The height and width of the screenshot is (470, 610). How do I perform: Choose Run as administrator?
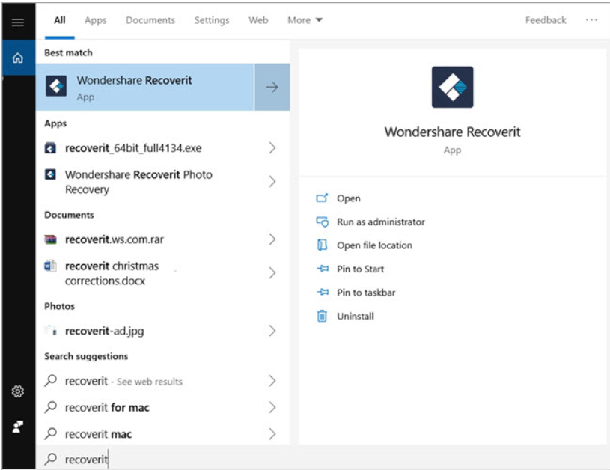(x=381, y=222)
